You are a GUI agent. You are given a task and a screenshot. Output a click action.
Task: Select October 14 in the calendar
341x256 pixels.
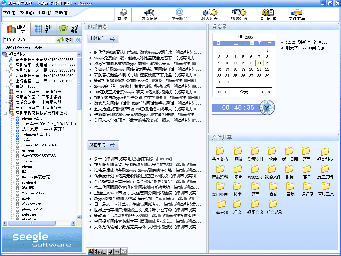pyautogui.click(x=259, y=63)
